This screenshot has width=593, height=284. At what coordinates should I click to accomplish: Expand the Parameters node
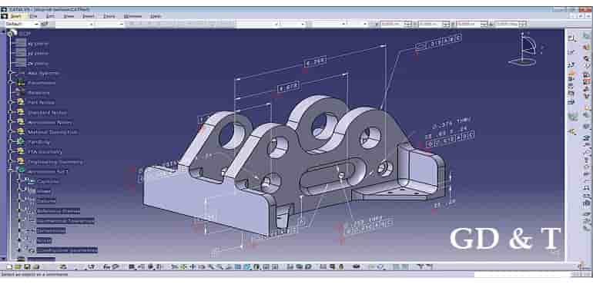[x=11, y=82]
